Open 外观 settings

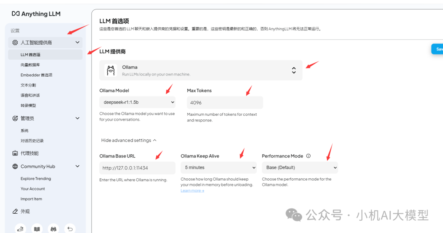point(25,211)
